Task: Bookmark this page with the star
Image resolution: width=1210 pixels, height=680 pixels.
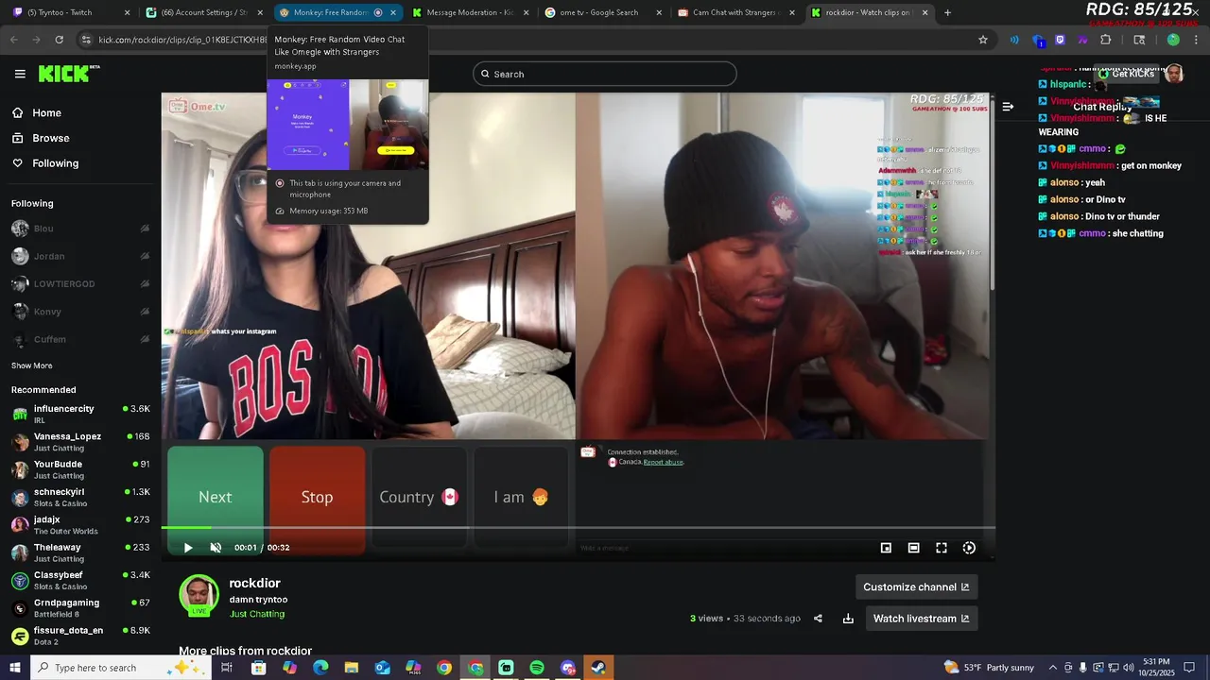Action: [983, 40]
